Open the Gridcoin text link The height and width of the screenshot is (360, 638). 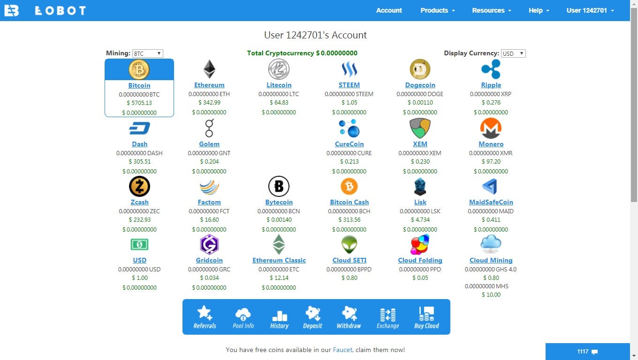pyautogui.click(x=209, y=260)
